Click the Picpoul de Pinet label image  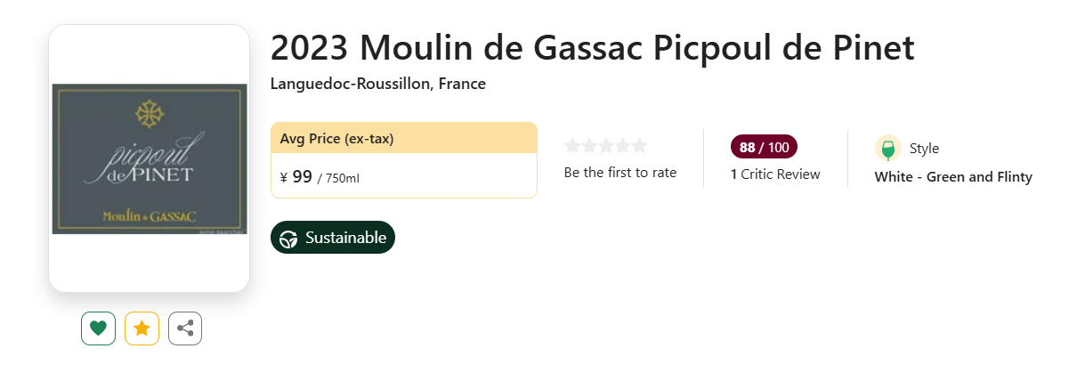tap(150, 158)
